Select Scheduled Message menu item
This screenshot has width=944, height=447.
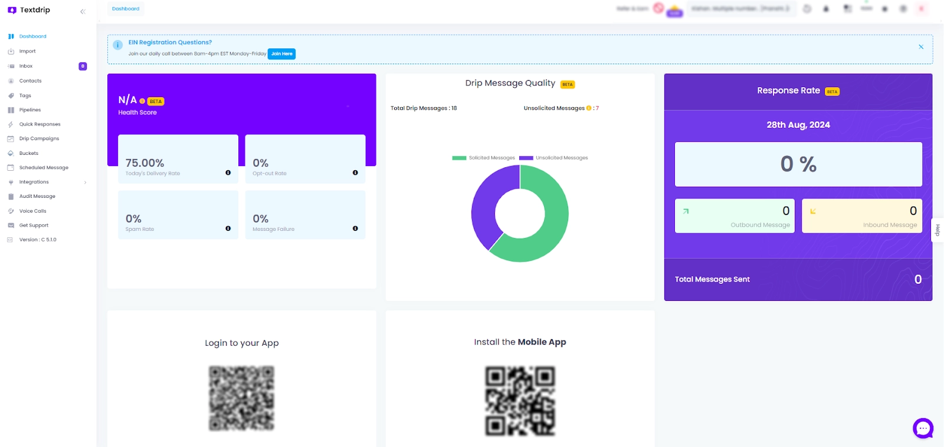(44, 168)
